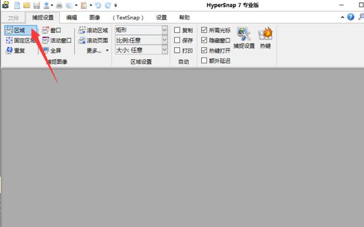The height and width of the screenshot is (227, 364).
Task: Switch to the 编辑 edit tab
Action: pos(72,18)
